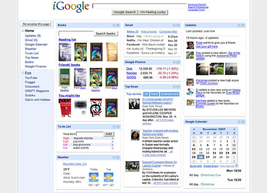The image size is (267, 193).
Task: Click the books search input field
Action: point(76,33)
